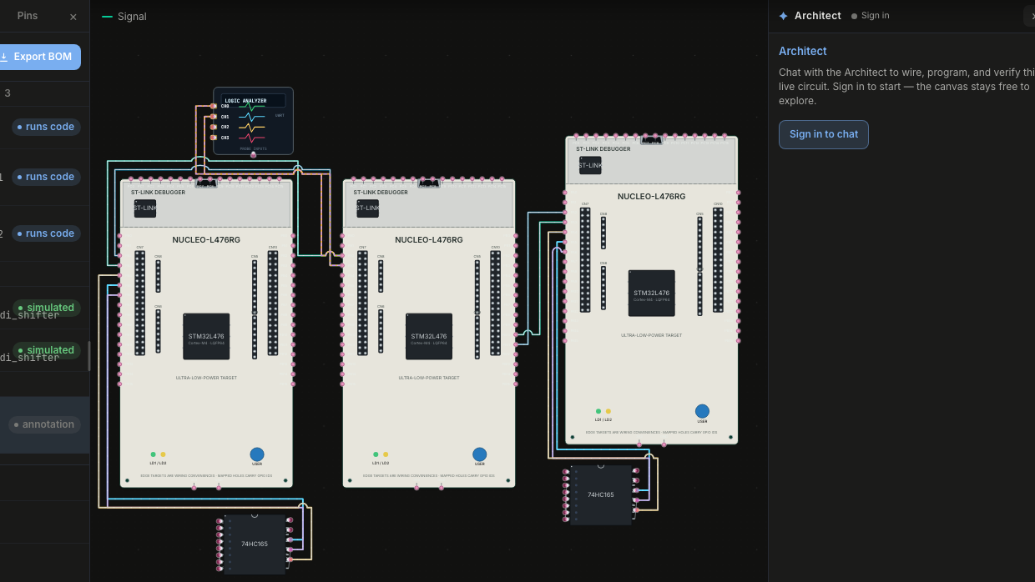Click the USER button on the right board
1035x582 pixels.
pos(702,411)
